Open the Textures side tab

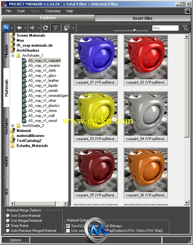[x=6, y=127]
